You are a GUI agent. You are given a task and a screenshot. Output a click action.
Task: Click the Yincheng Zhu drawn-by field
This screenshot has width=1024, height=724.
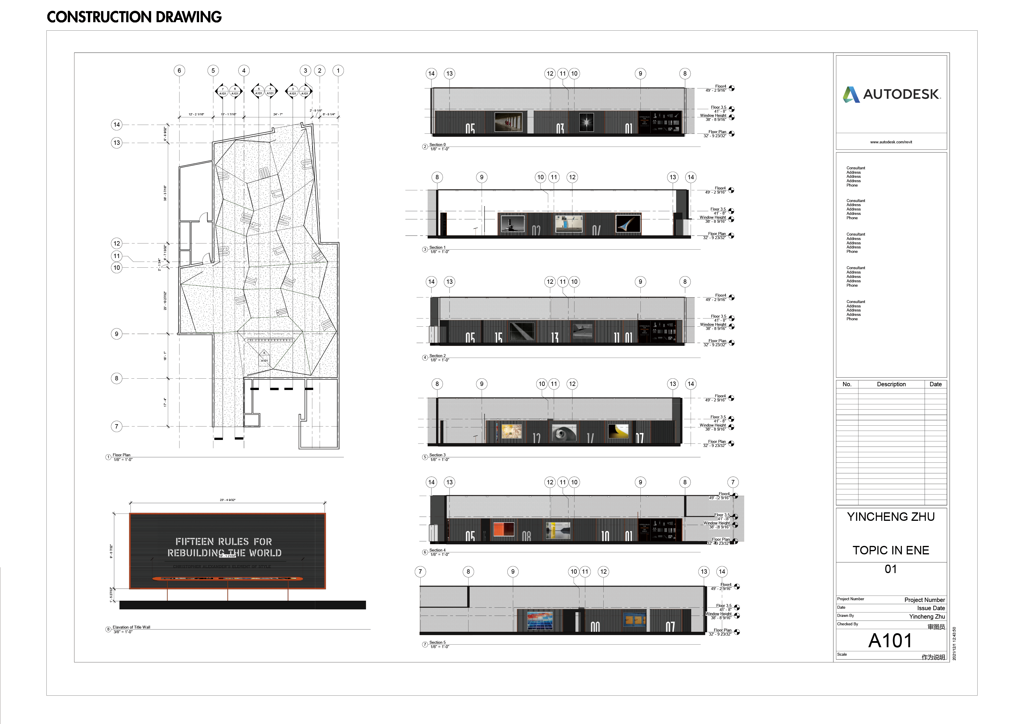pos(927,617)
